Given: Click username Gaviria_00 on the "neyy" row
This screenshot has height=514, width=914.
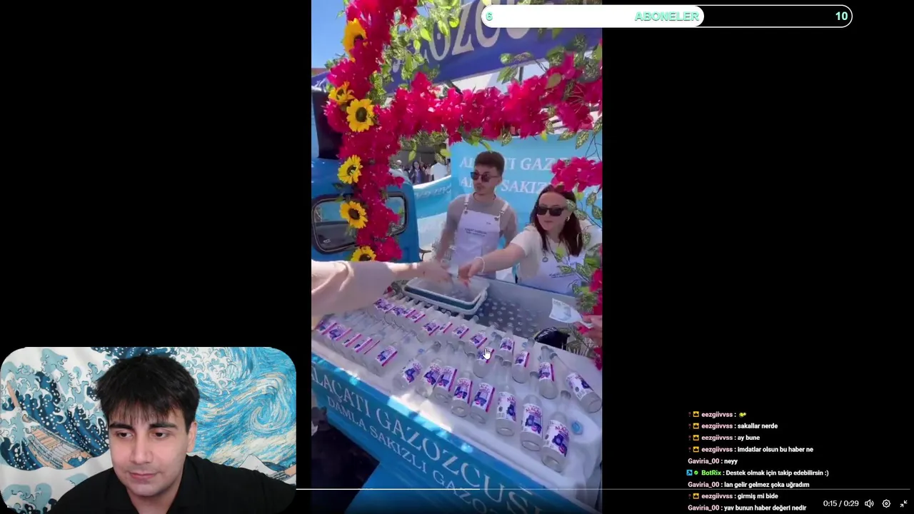Looking at the screenshot, I should 703,461.
